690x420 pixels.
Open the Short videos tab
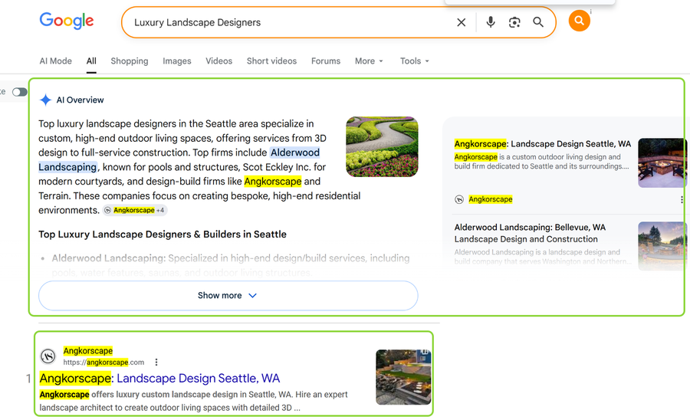[x=271, y=61]
